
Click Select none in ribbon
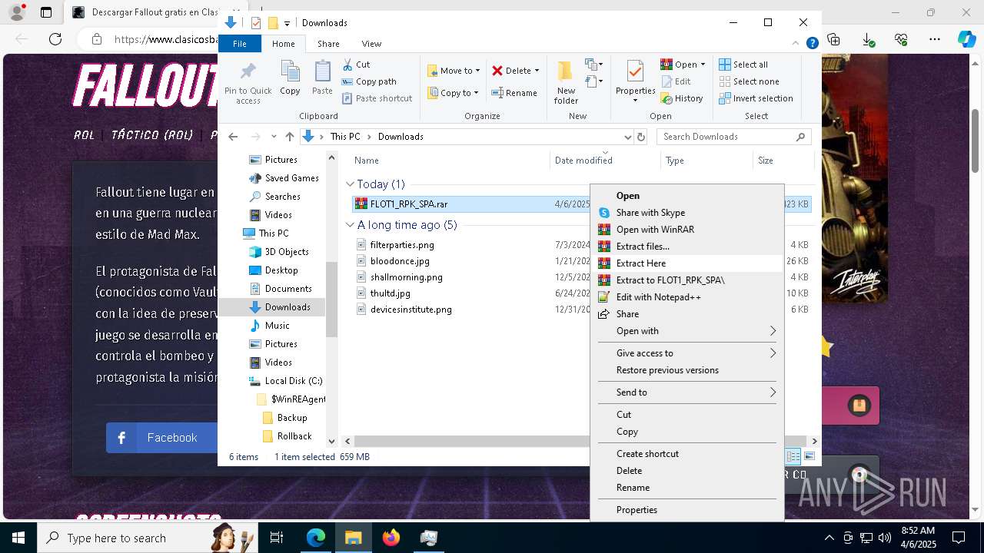(x=749, y=81)
